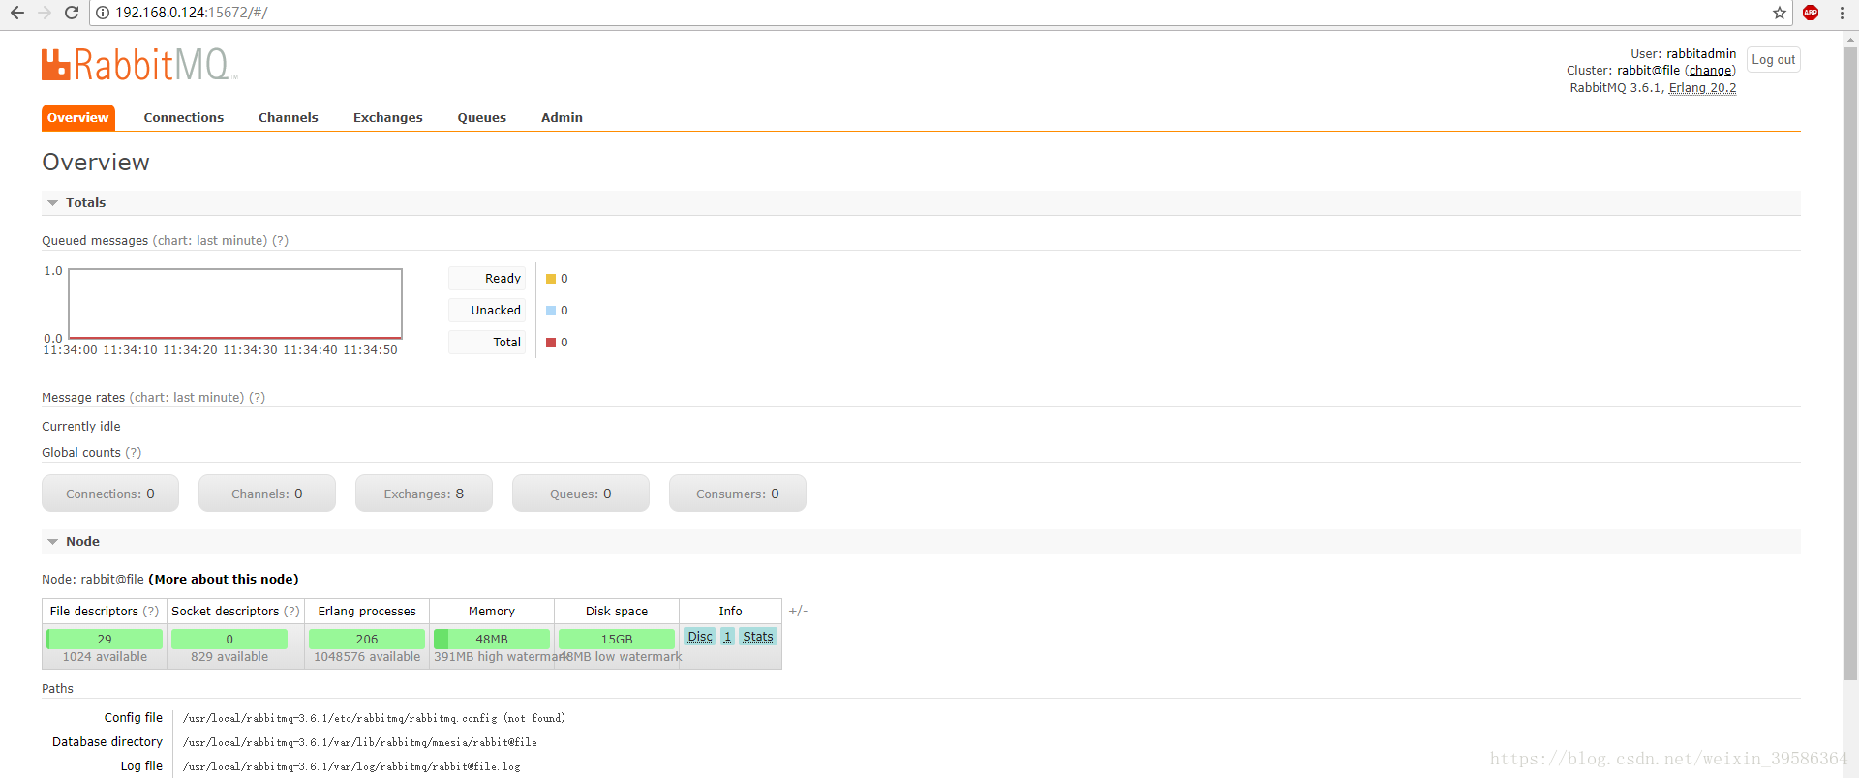Click the blue Unacked legend swatch
Image resolution: width=1859 pixels, height=778 pixels.
[x=551, y=311]
